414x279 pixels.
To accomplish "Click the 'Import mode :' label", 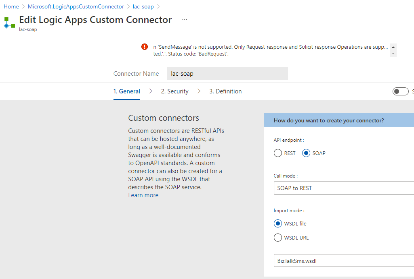I will [289, 211].
